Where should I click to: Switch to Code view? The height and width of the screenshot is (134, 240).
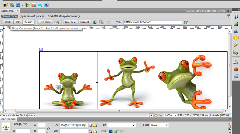(x=8, y=22)
